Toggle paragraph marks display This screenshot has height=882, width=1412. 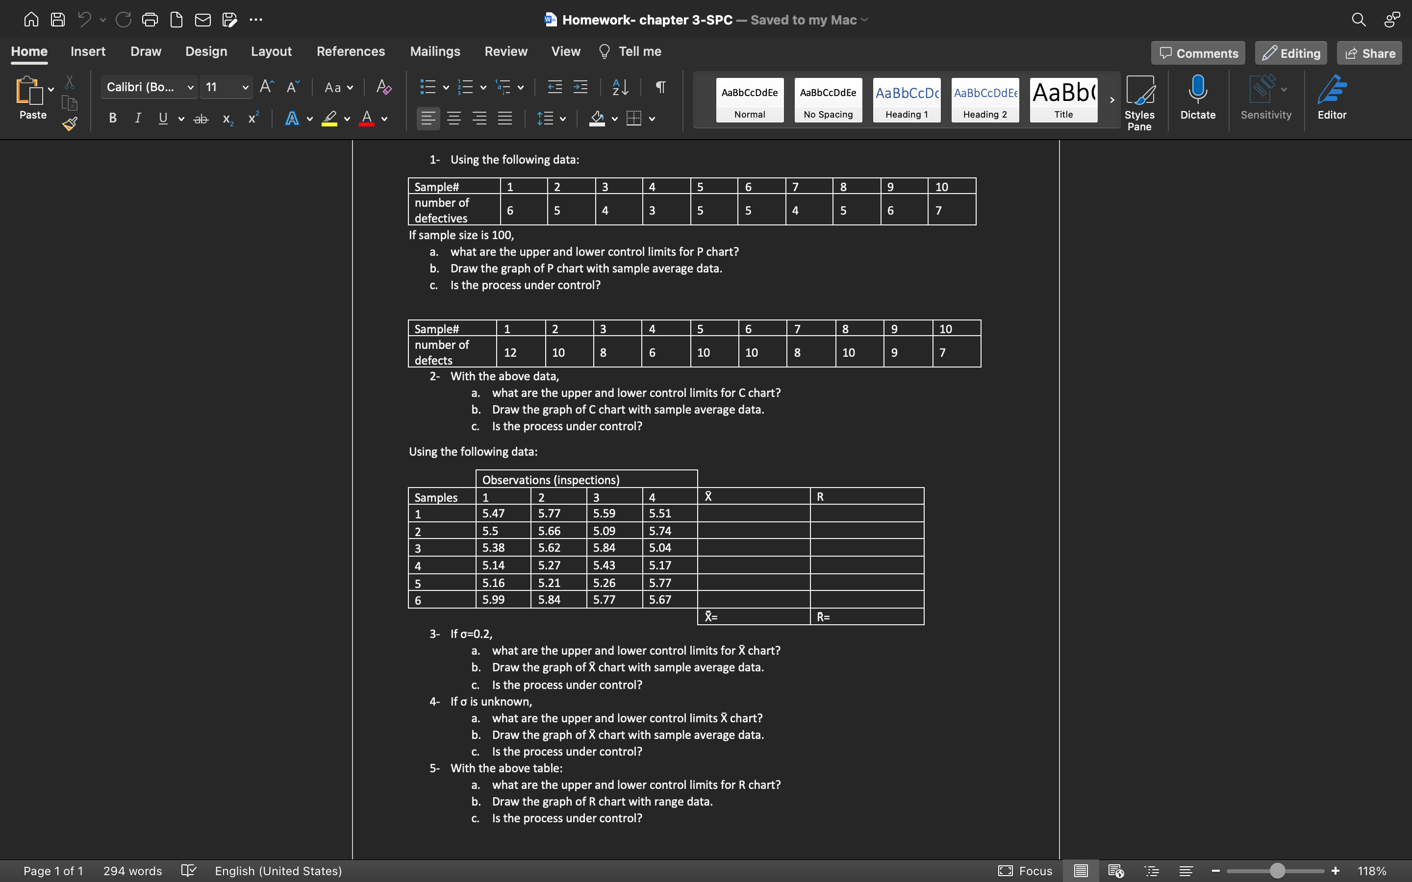coord(659,87)
